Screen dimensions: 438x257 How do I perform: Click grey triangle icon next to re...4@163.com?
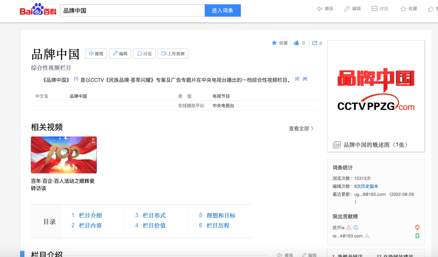pos(367,236)
